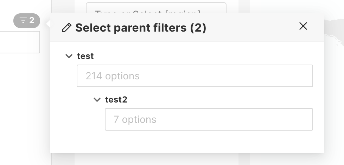This screenshot has width=344, height=165.
Task: Close the Select parent filters popover
Action: pyautogui.click(x=303, y=26)
